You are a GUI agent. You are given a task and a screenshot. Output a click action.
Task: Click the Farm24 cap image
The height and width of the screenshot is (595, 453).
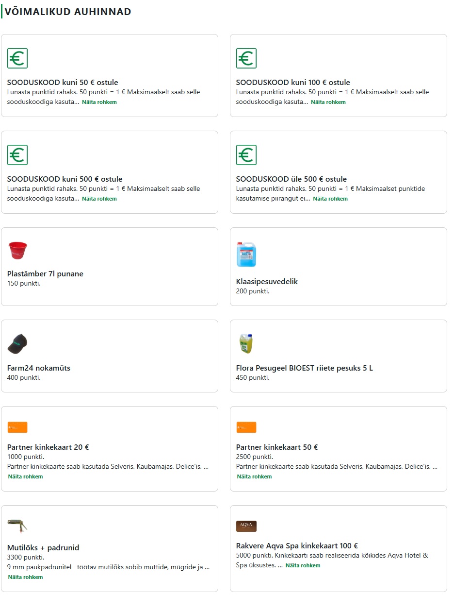(x=17, y=344)
